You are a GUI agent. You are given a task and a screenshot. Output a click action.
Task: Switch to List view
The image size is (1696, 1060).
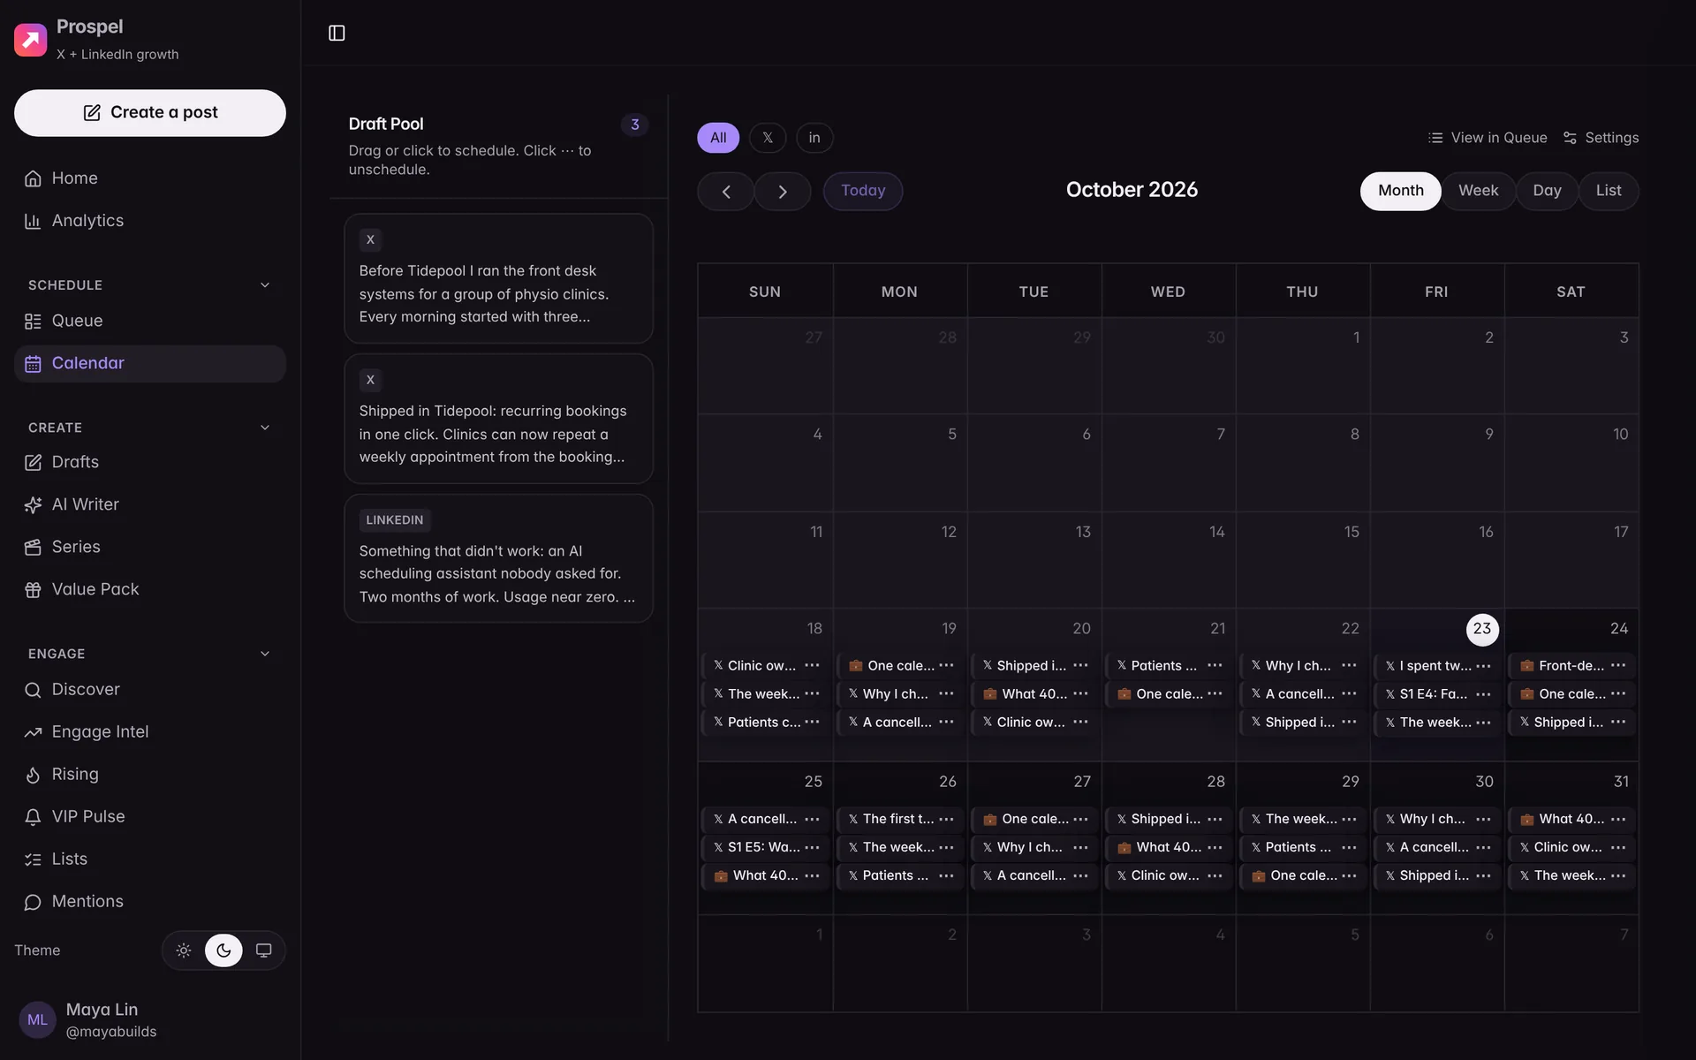click(x=1608, y=191)
